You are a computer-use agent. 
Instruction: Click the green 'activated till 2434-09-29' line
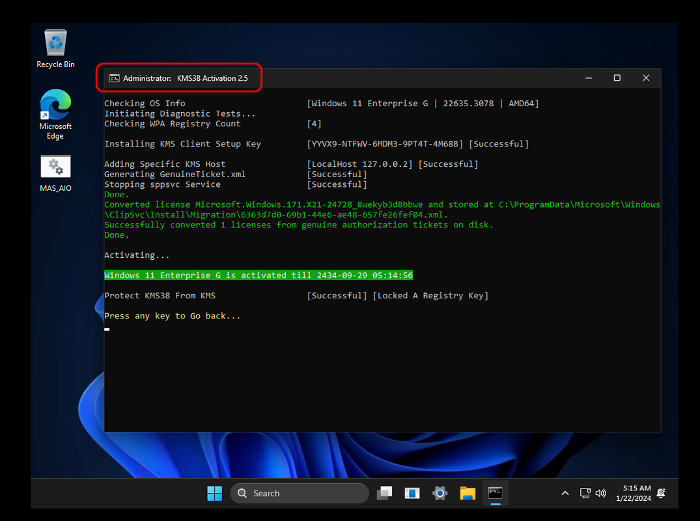click(x=259, y=275)
